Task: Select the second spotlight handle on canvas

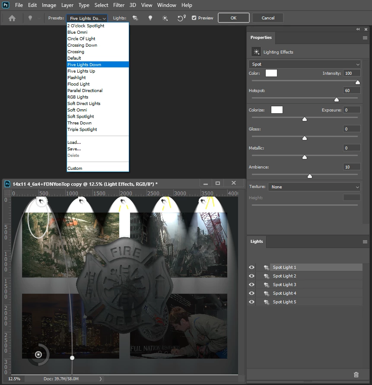Action: (82, 202)
